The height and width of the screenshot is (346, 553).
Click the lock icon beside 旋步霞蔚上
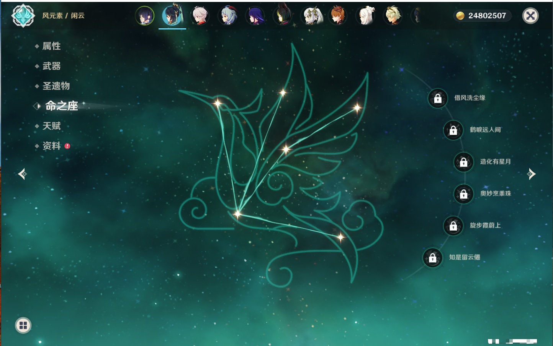[453, 226]
